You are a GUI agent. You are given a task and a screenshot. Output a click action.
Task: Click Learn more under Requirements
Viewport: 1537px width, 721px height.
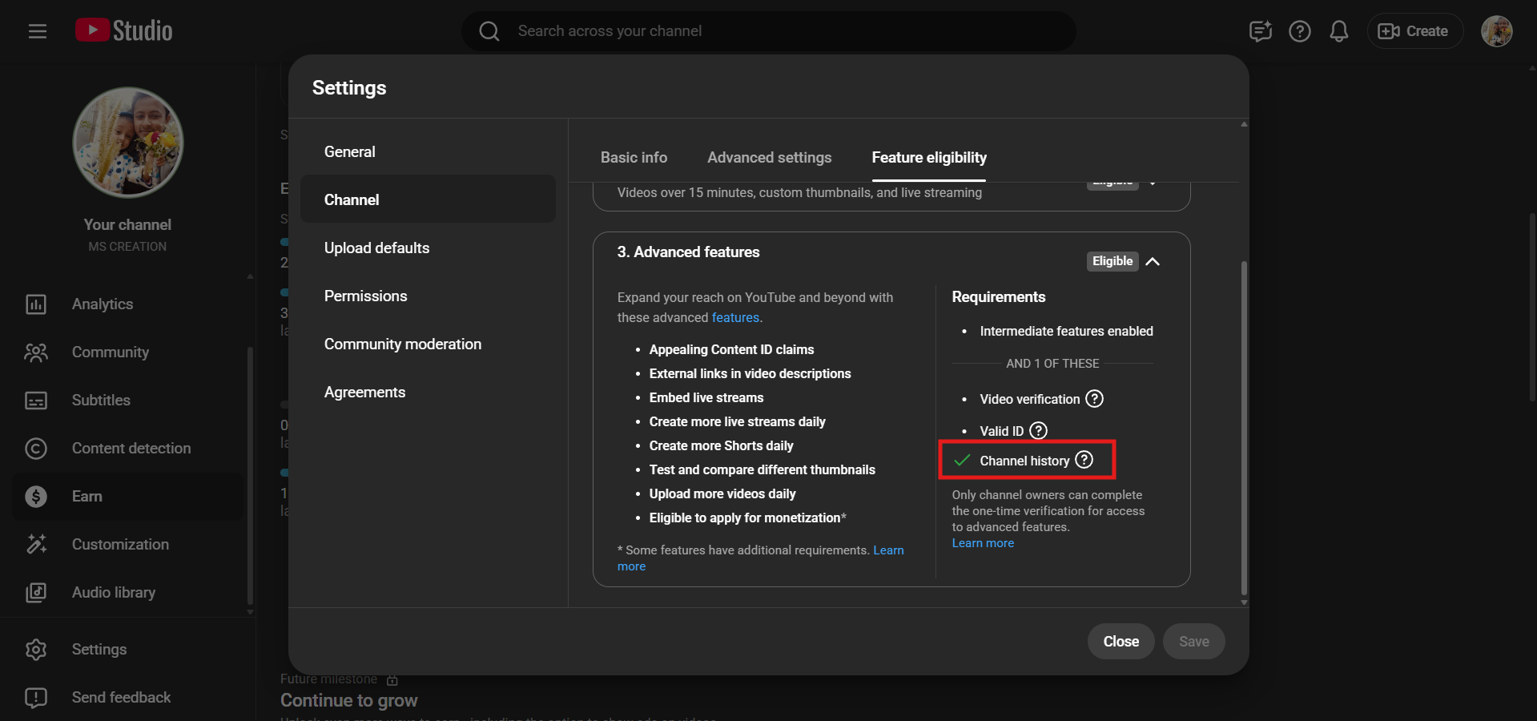pyautogui.click(x=983, y=543)
